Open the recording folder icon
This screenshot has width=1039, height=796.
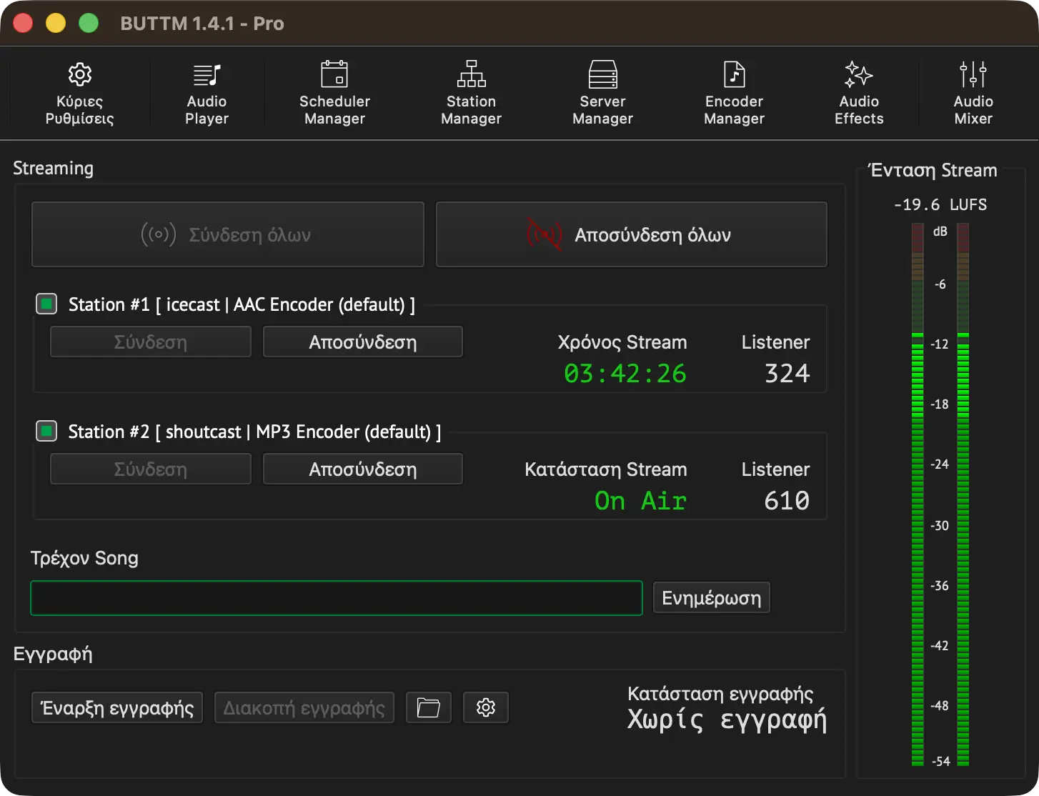[x=429, y=707]
